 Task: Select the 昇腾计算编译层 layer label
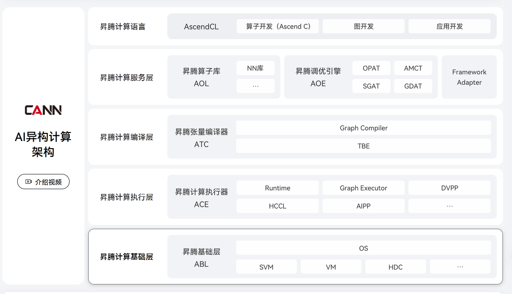[x=126, y=137]
